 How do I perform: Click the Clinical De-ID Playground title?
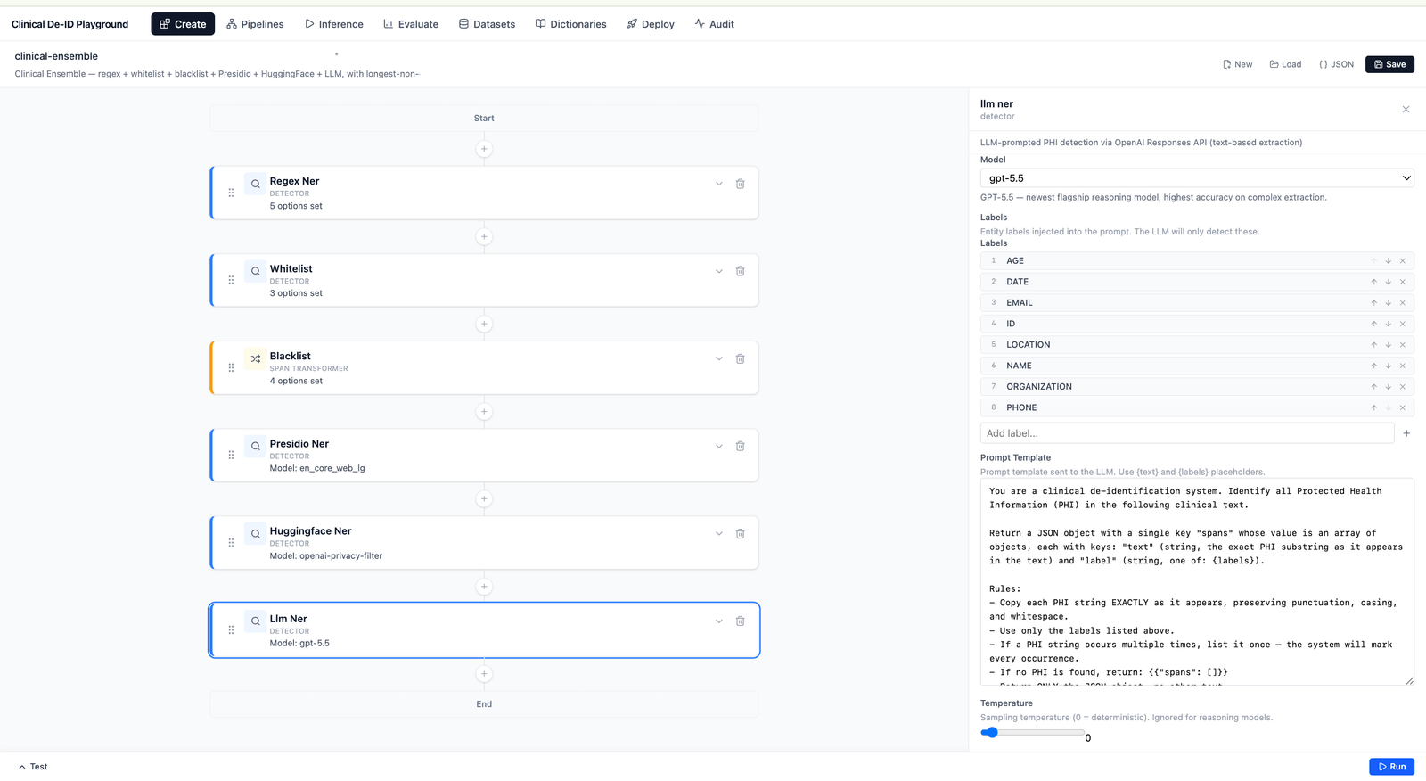[x=70, y=24]
